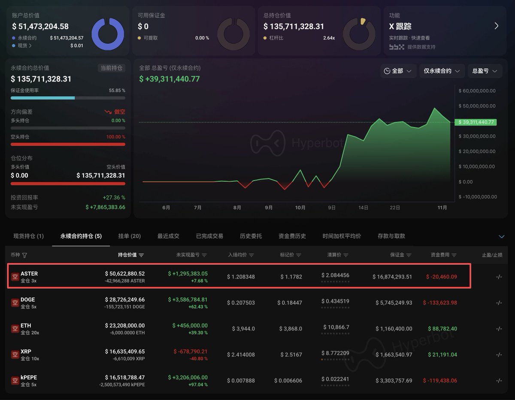Click DOGE funding fee -133,623.98
The height and width of the screenshot is (400, 515).
click(x=440, y=303)
